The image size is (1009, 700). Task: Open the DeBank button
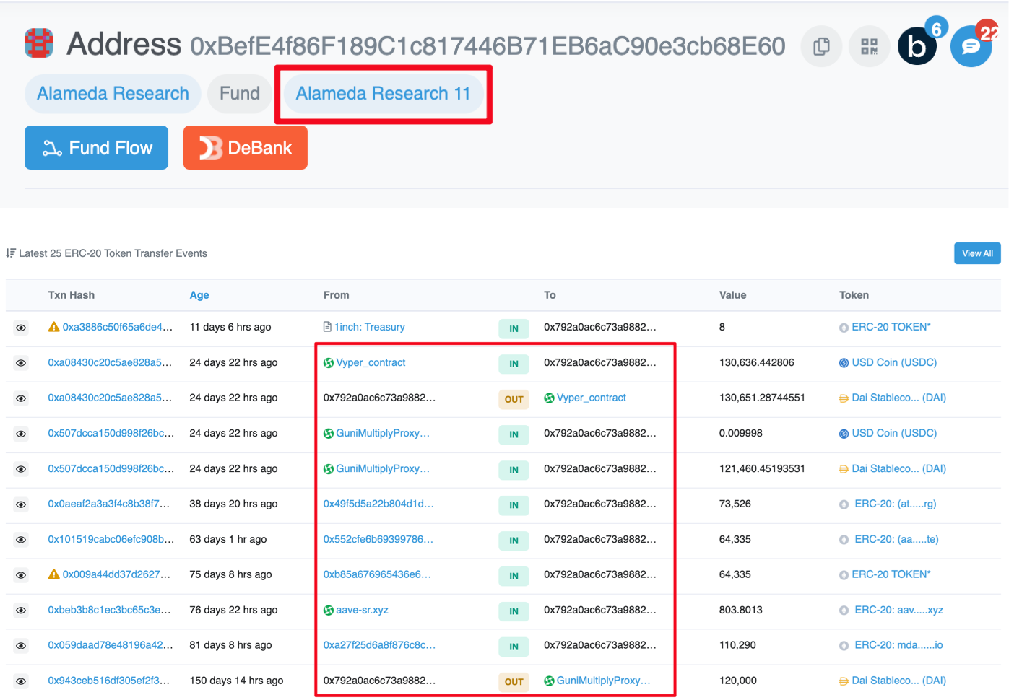click(x=246, y=148)
